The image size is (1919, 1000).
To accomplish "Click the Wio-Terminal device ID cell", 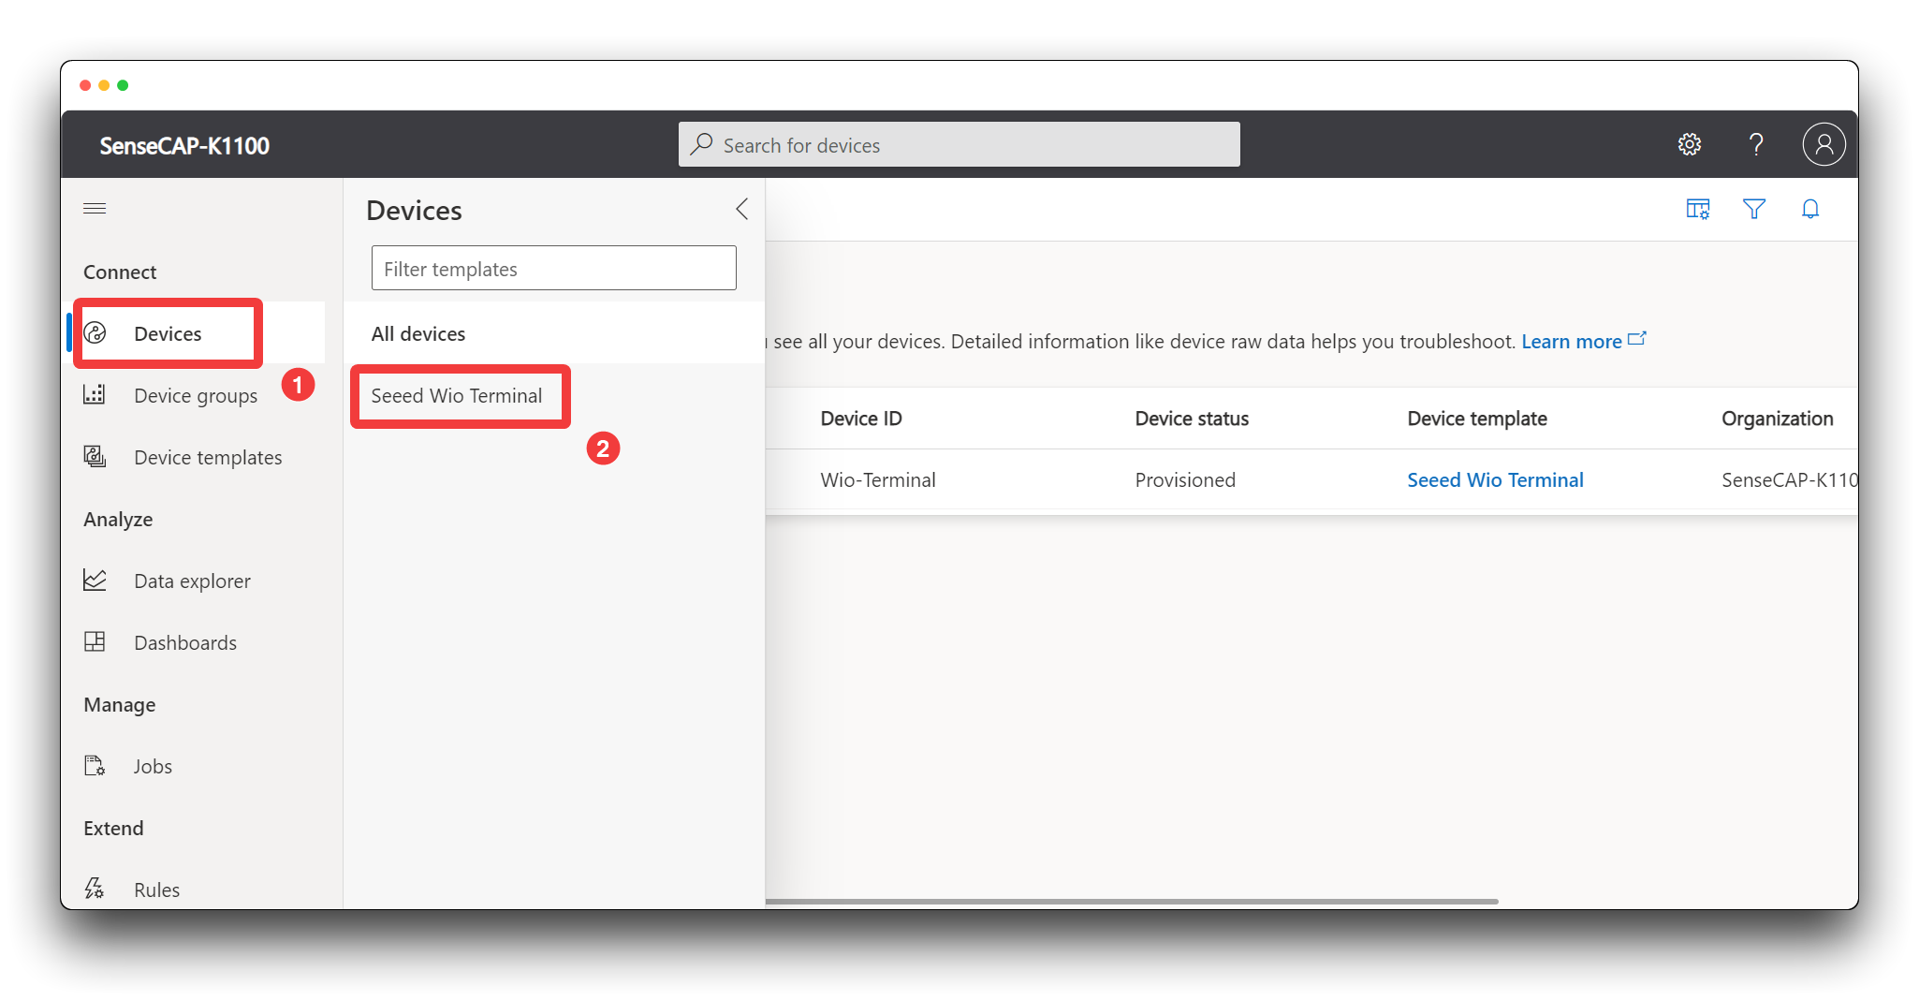I will 878,479.
